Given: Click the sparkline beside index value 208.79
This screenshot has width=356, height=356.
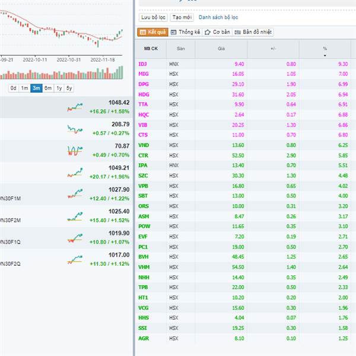Looking at the screenshot, I should (x=75, y=129).
